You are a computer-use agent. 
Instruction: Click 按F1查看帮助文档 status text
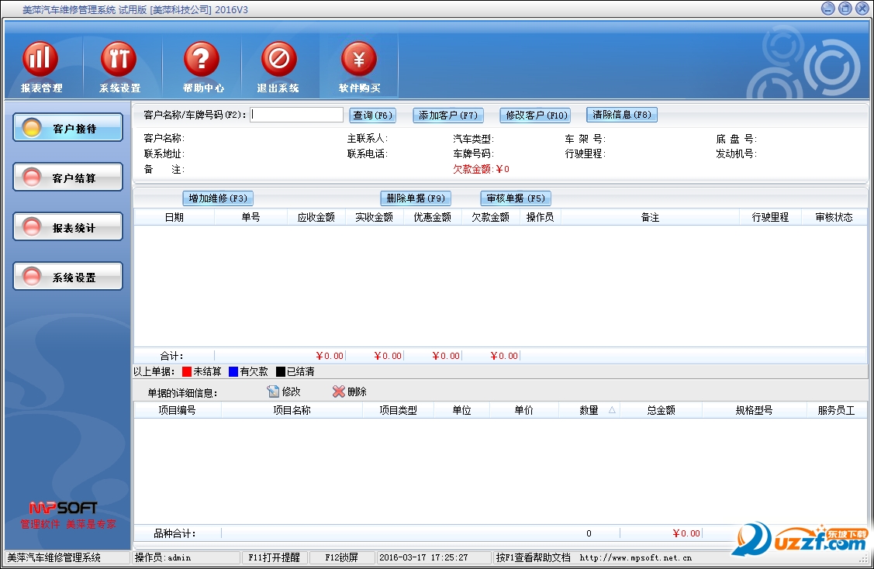(x=534, y=557)
